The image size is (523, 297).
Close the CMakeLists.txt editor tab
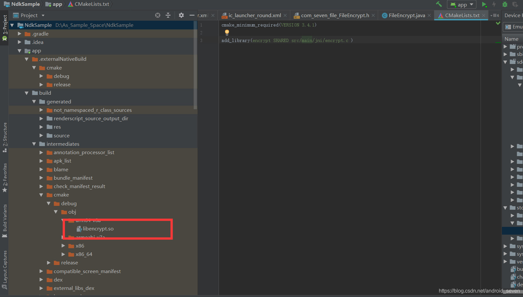[483, 16]
